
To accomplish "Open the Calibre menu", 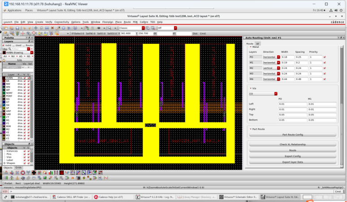I will 144,22.
